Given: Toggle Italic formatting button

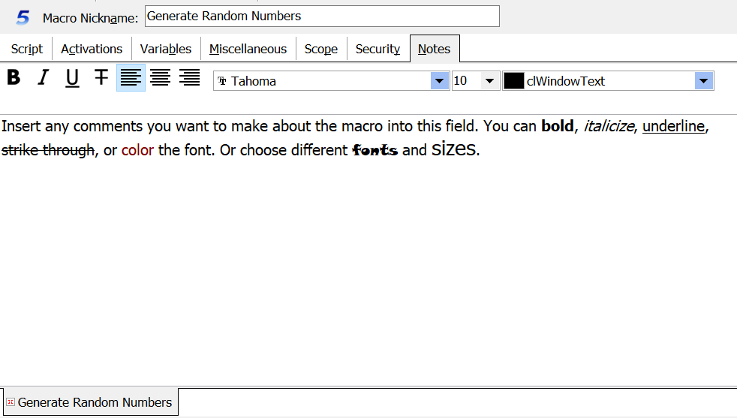Looking at the screenshot, I should pyautogui.click(x=43, y=78).
